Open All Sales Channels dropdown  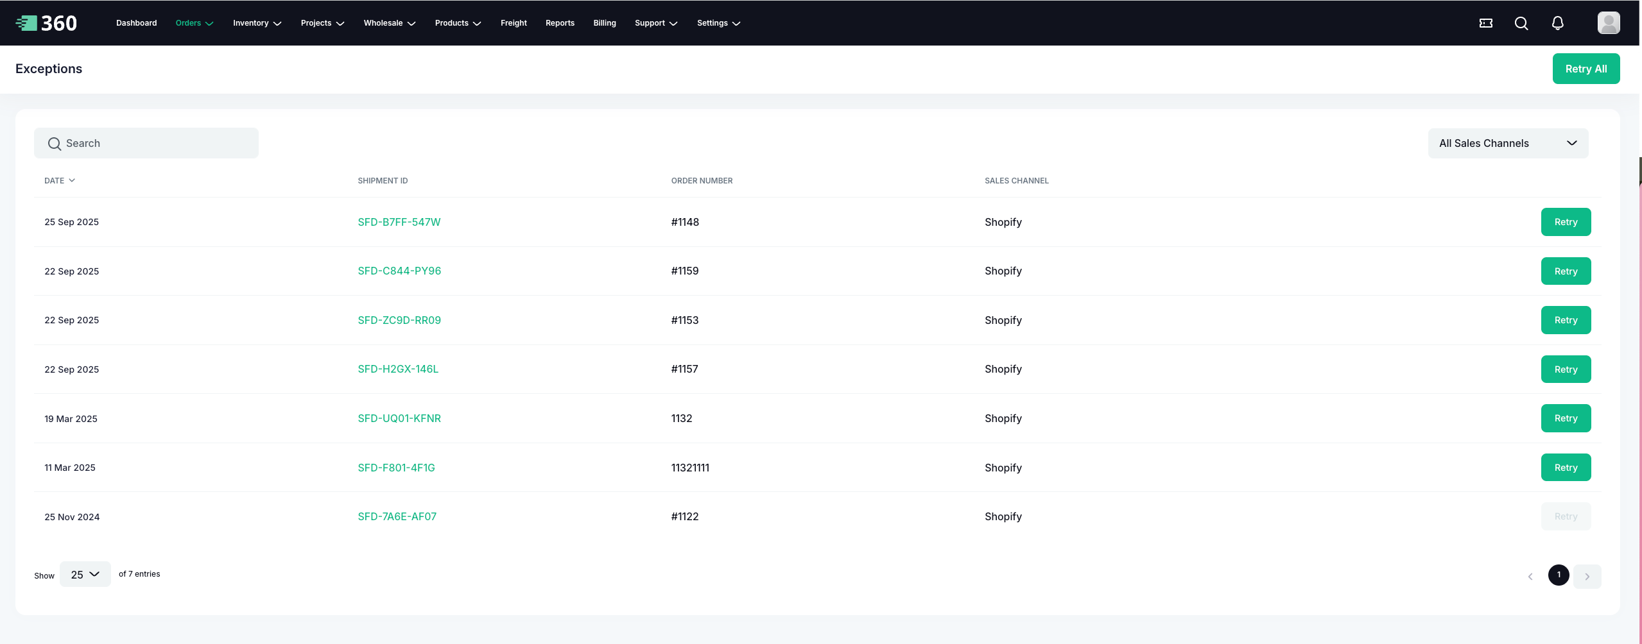pos(1507,143)
